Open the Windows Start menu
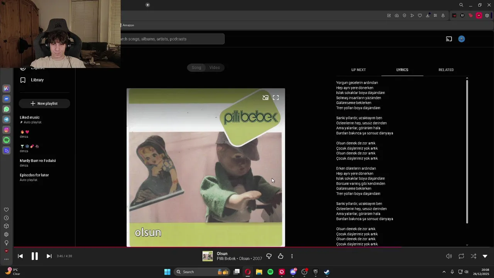 [167, 272]
